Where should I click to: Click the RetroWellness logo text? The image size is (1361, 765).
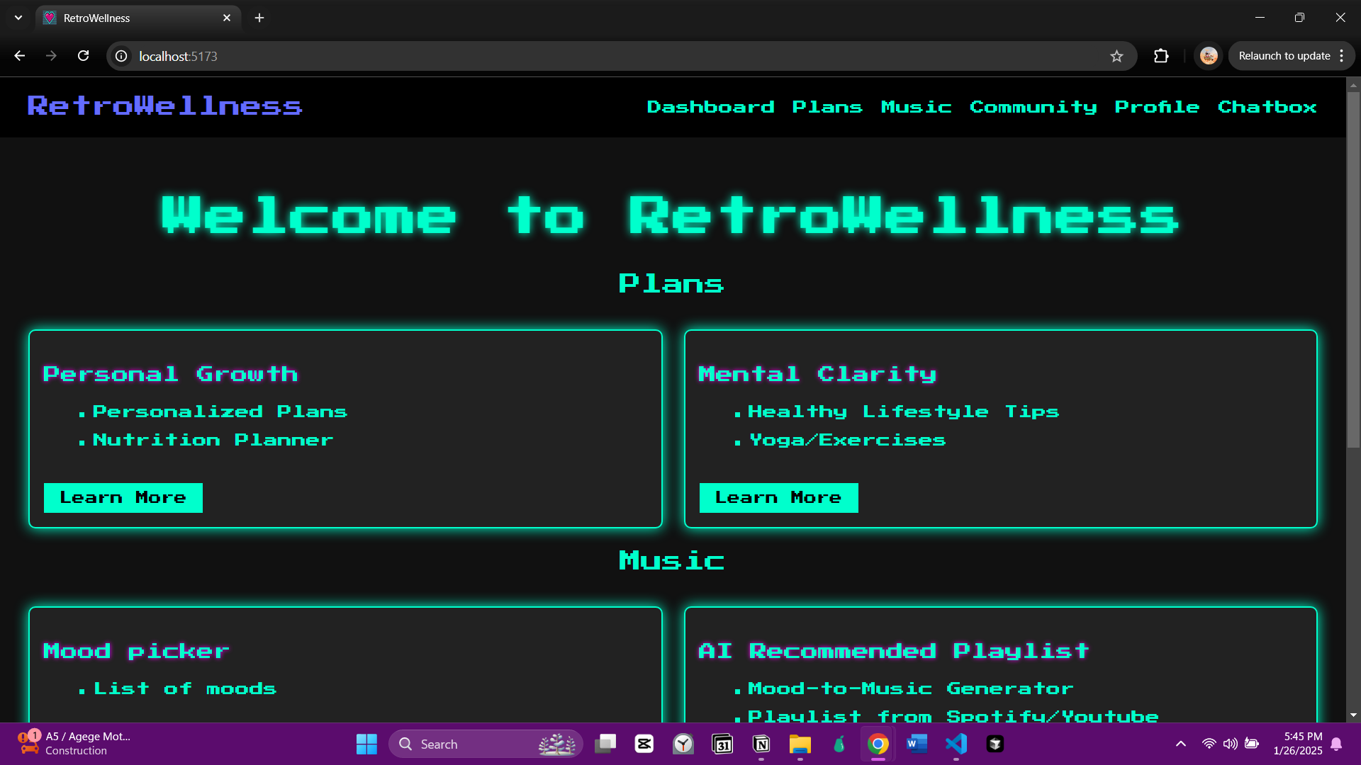[x=164, y=106]
